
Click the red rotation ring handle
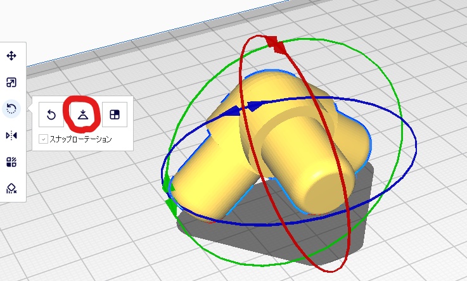pyautogui.click(x=276, y=45)
